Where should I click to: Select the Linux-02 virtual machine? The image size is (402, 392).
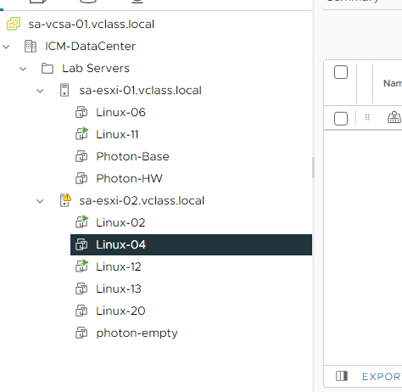point(120,222)
